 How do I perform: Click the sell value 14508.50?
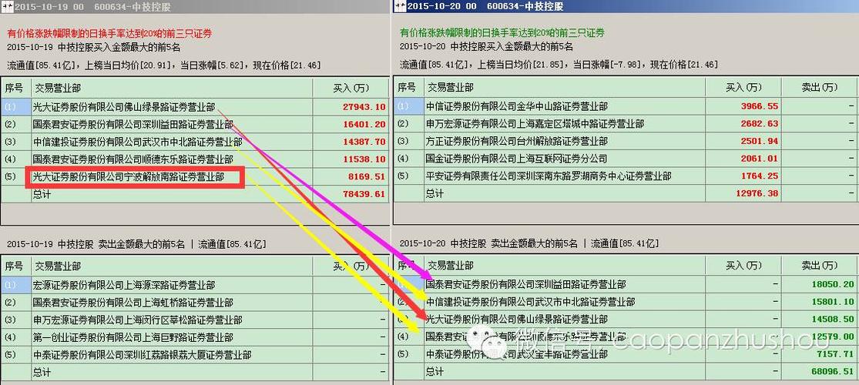point(833,320)
